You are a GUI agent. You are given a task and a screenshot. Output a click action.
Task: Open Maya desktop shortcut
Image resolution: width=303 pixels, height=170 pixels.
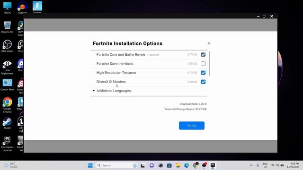[20, 103]
